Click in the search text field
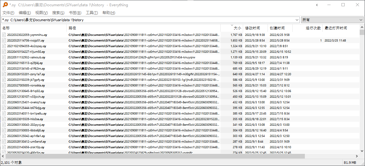This screenshot has height=166, width=365. [148, 20]
